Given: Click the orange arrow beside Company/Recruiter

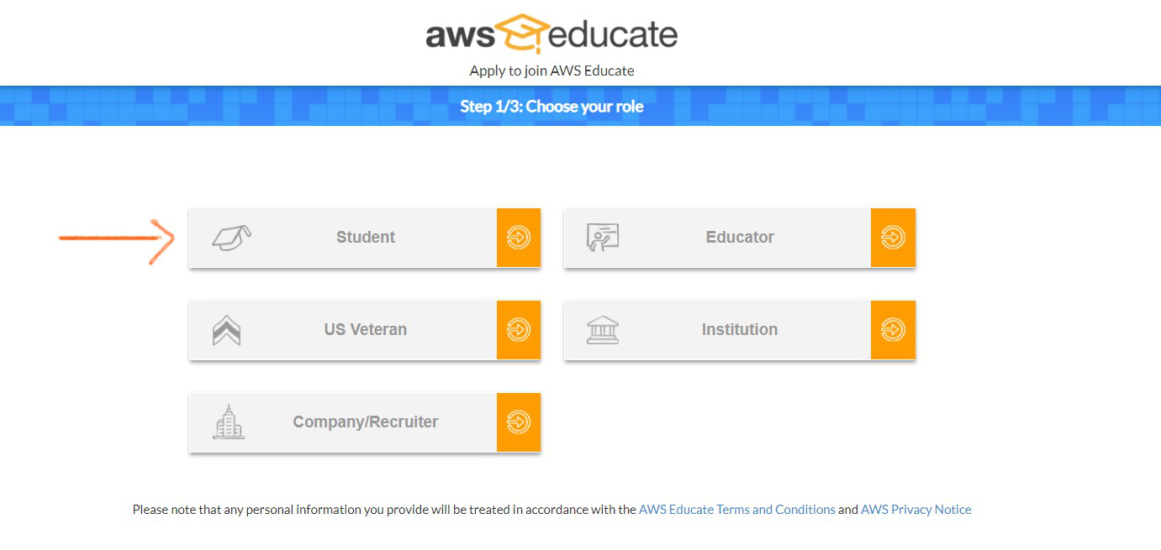Looking at the screenshot, I should pos(519,422).
